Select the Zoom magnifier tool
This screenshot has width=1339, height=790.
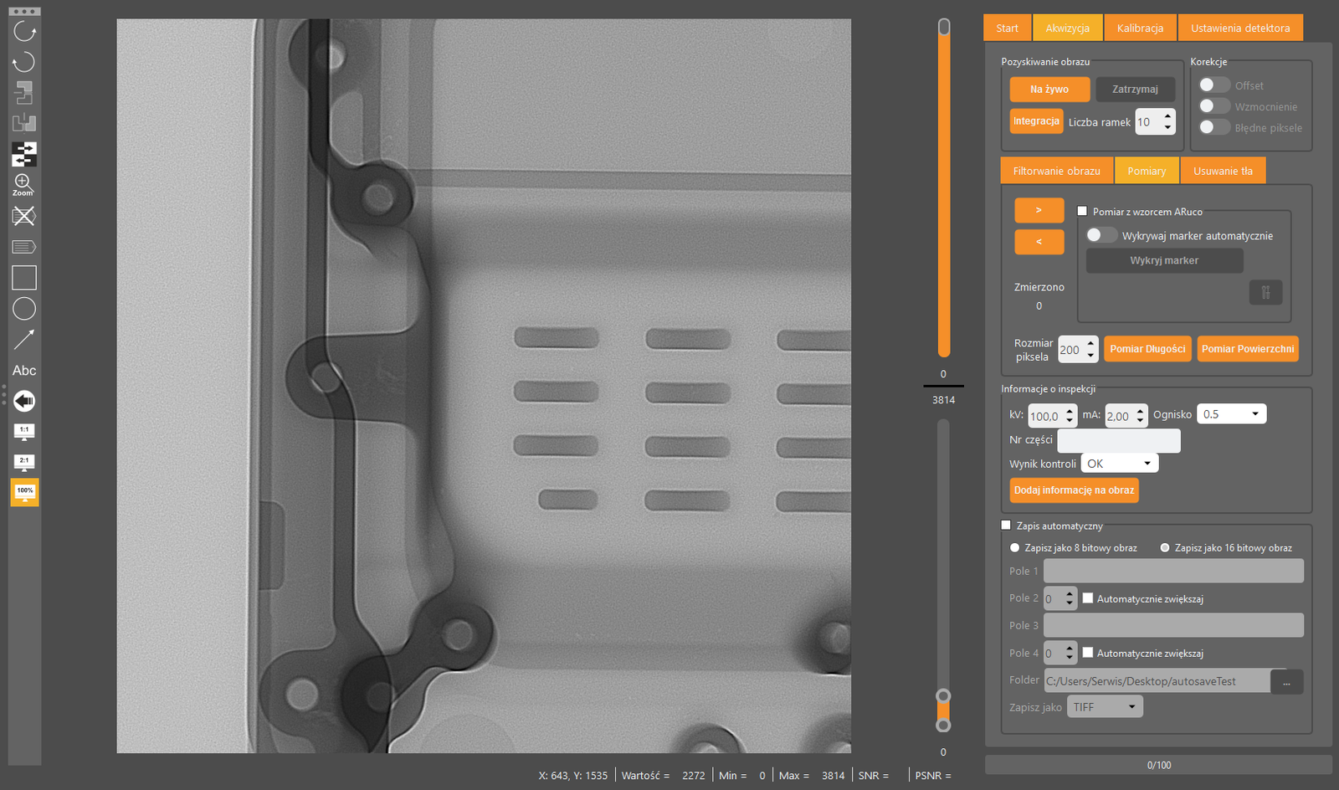(x=23, y=185)
